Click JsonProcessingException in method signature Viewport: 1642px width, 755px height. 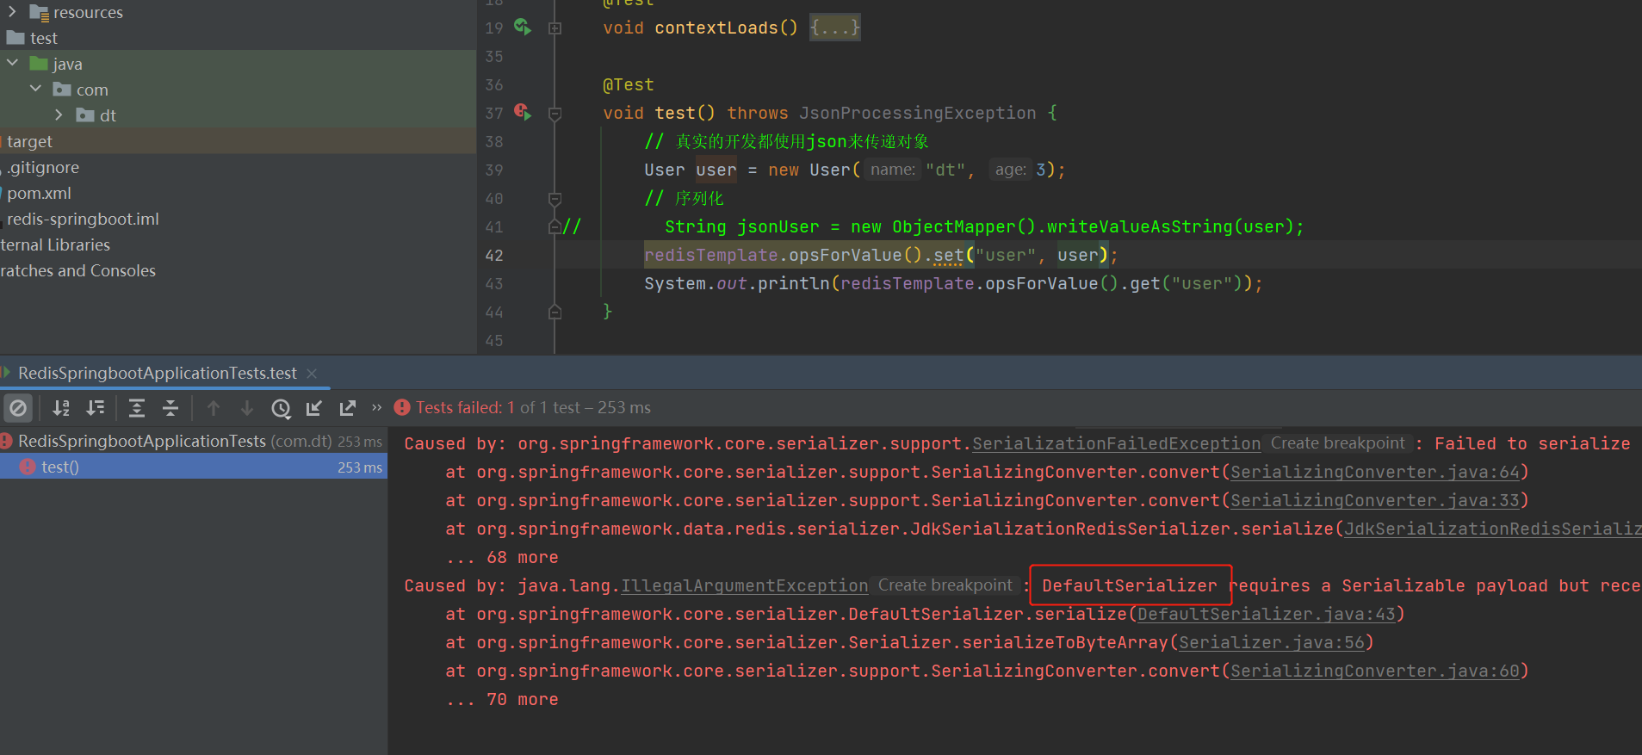(917, 113)
